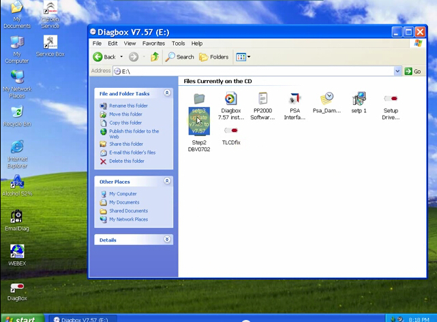Select the Service Box desktop shortcut

tap(50, 46)
